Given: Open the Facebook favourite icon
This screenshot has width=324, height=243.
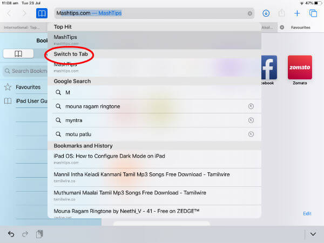Looking at the screenshot, I should pos(269,67).
